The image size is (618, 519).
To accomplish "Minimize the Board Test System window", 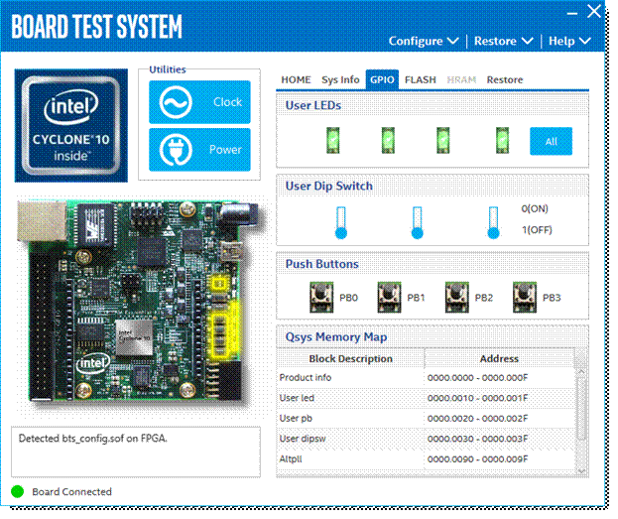I will point(572,14).
